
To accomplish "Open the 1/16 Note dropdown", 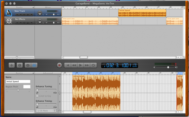I will tap(46, 111).
